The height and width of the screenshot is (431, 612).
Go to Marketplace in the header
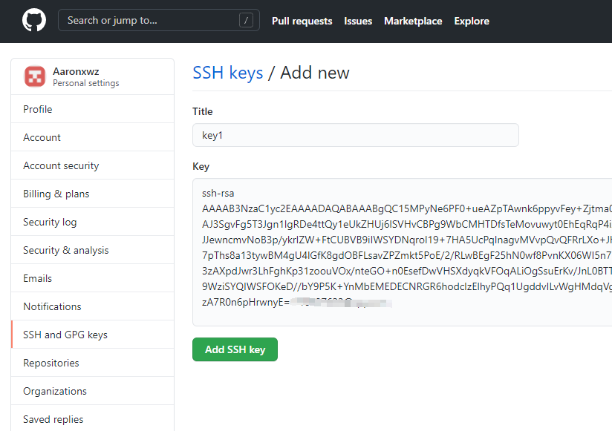(x=413, y=22)
